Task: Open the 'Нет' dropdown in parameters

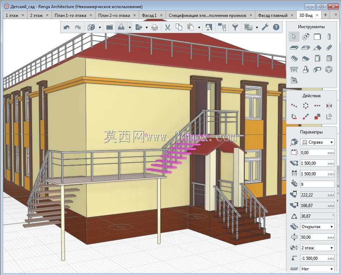Action: point(317,269)
